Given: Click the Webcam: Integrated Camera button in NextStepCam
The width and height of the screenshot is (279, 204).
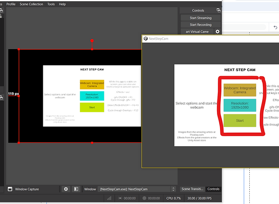Looking at the screenshot, I should coord(240,90).
